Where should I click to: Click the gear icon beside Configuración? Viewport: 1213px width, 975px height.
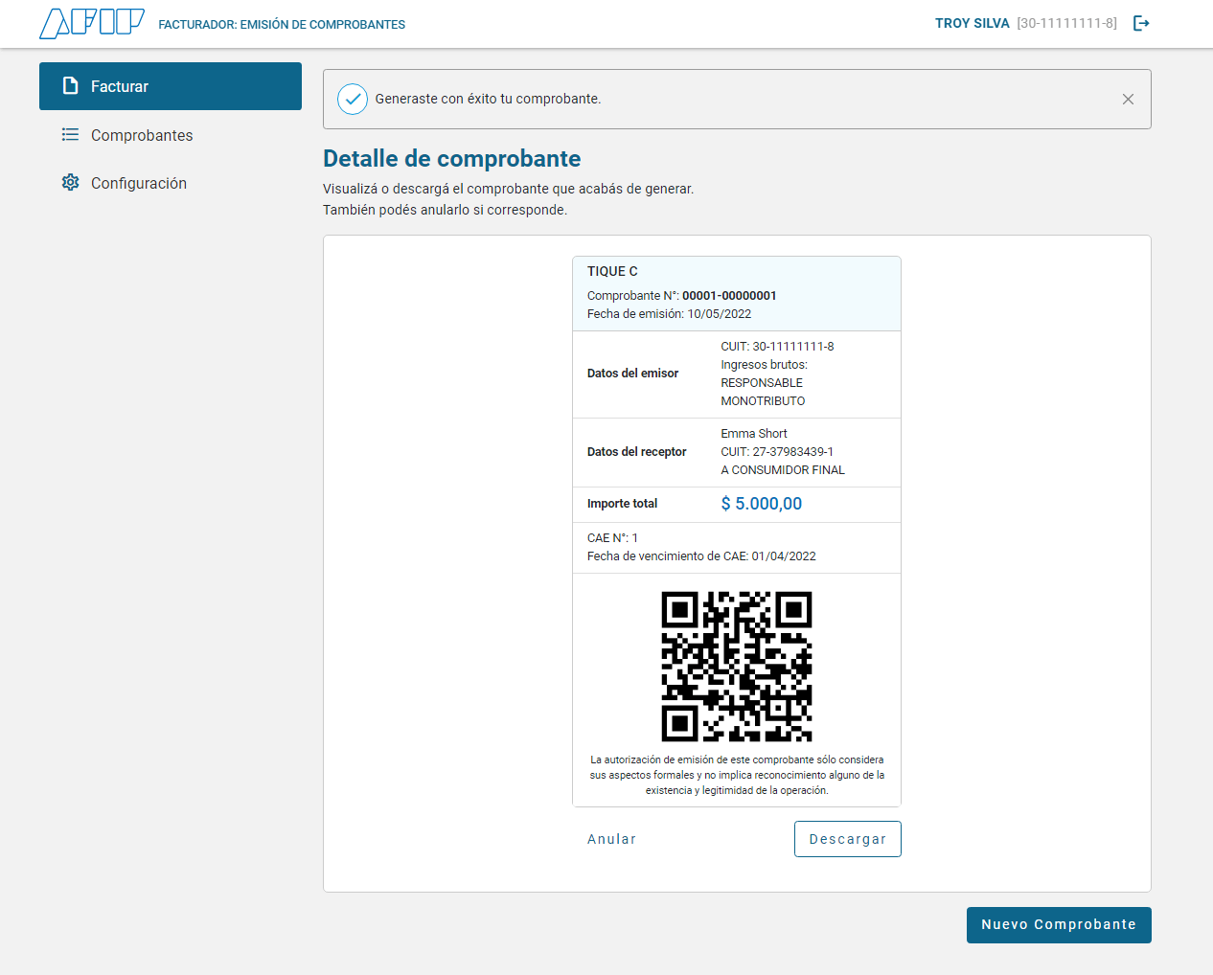click(70, 182)
